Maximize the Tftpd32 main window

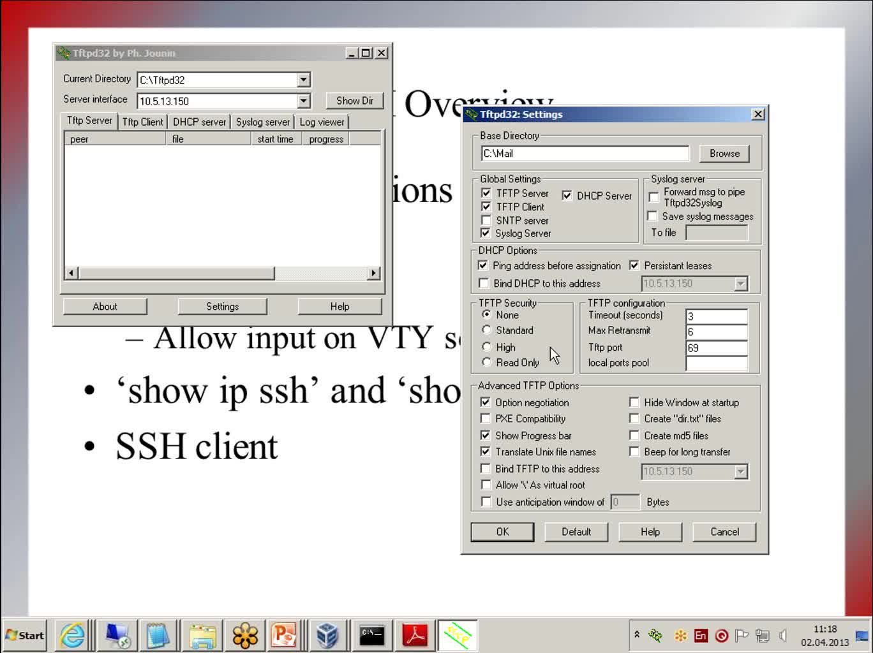[x=366, y=53]
